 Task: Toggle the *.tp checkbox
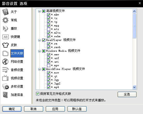(x=49, y=22)
